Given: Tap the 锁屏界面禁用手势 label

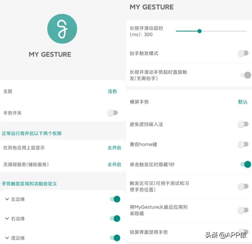Looking at the screenshot, I should pos(149,232).
